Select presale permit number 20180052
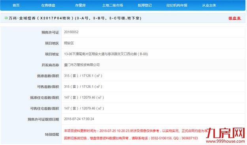 coord(71,32)
